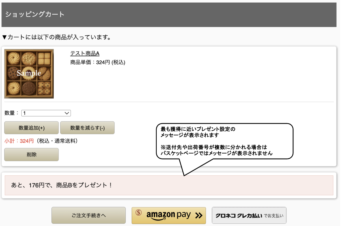Click the double chevron on Amazon Pay

tap(199, 216)
